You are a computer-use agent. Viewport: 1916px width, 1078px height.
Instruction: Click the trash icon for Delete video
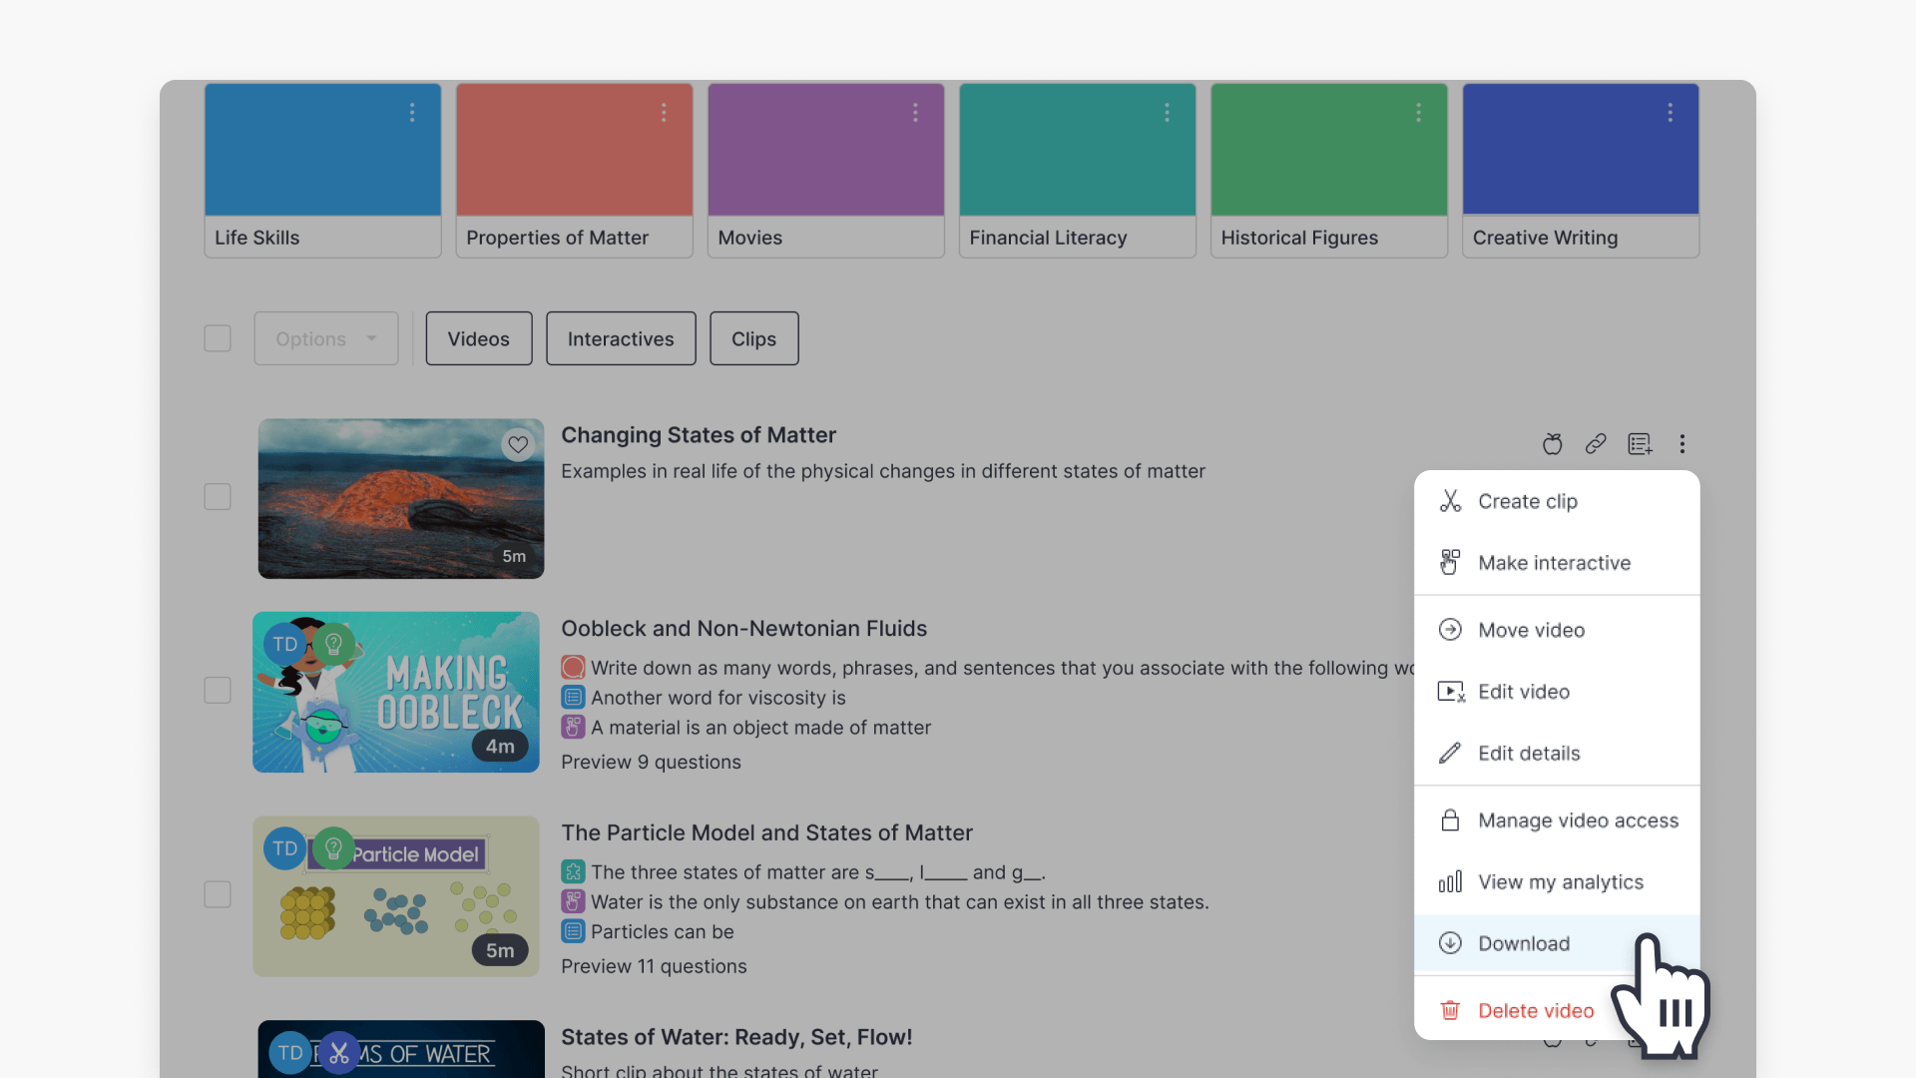[1450, 1011]
